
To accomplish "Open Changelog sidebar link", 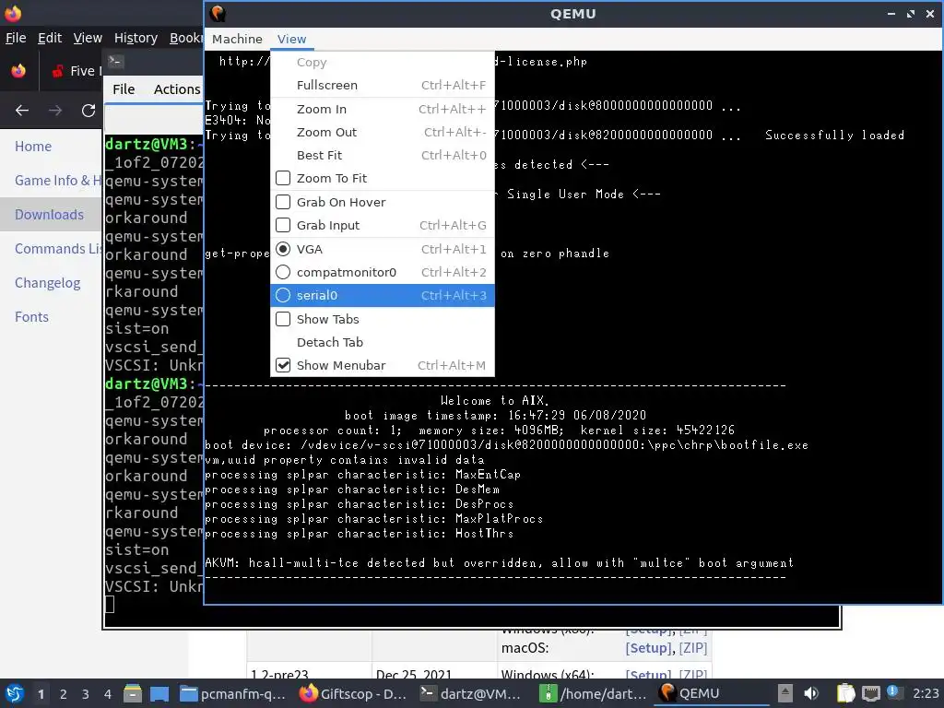I will coord(48,283).
